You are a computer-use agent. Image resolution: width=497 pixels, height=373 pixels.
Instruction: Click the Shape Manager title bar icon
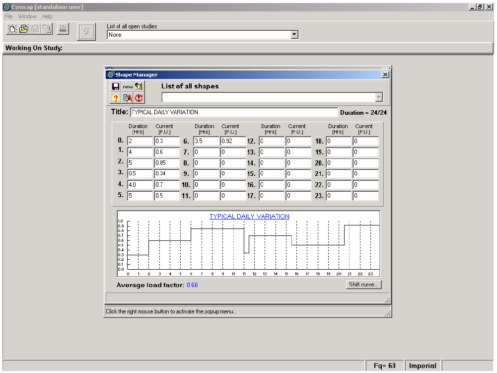click(110, 75)
